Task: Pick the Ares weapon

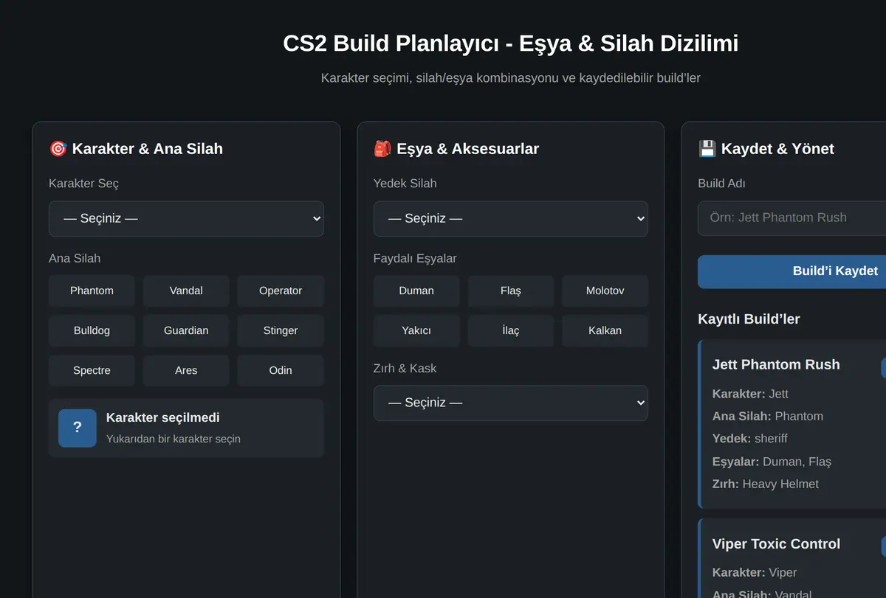Action: [x=186, y=370]
